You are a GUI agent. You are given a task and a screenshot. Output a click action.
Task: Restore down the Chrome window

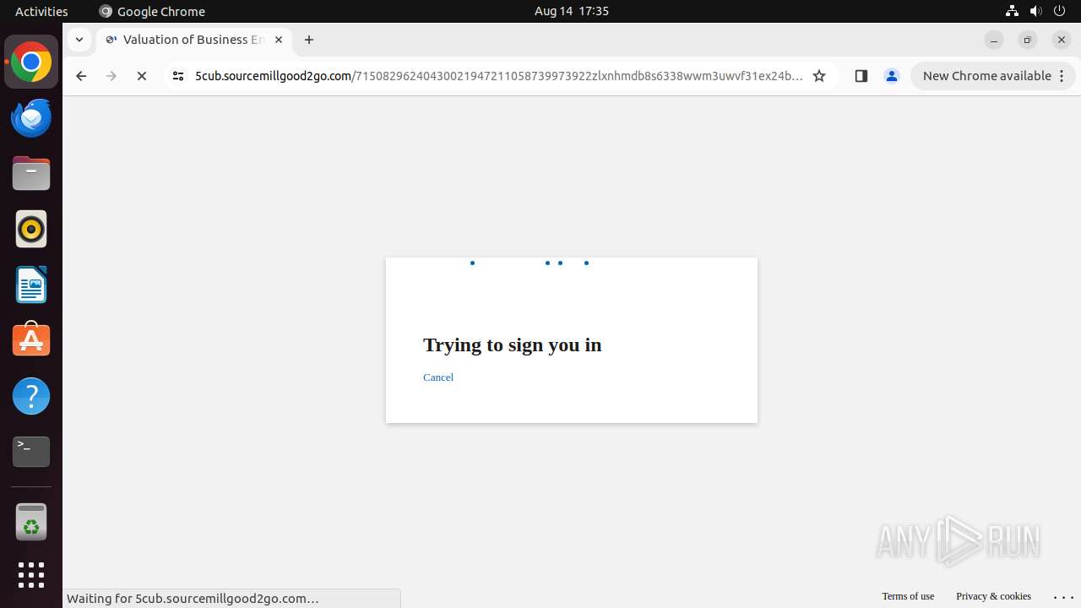coord(1028,40)
